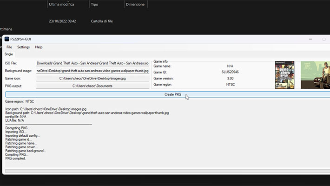Click the 'Importing ISO...' log line
The image size is (330, 186).
tap(16, 132)
